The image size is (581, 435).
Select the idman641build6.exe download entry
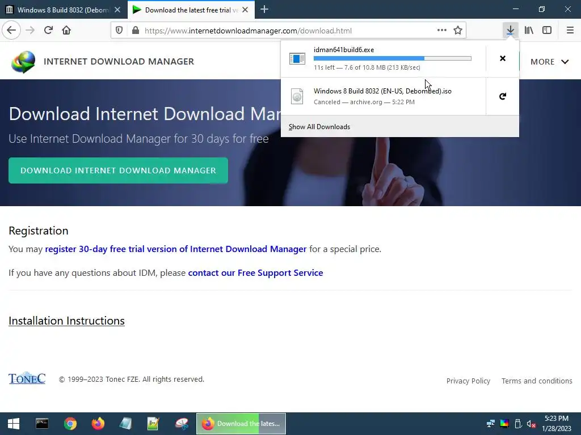pyautogui.click(x=383, y=58)
